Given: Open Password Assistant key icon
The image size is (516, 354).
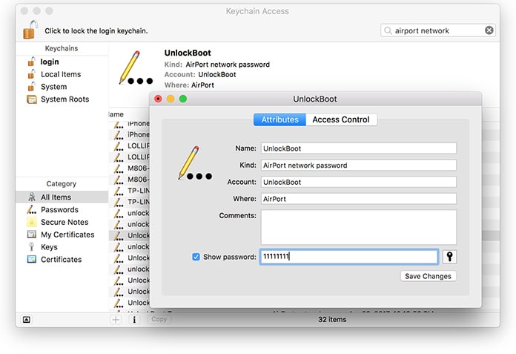Looking at the screenshot, I should 449,257.
